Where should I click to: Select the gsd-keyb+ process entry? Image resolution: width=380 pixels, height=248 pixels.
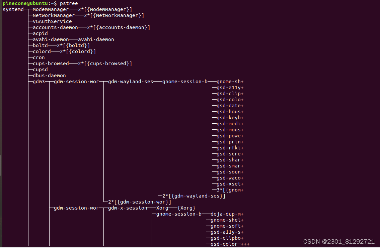[230, 118]
